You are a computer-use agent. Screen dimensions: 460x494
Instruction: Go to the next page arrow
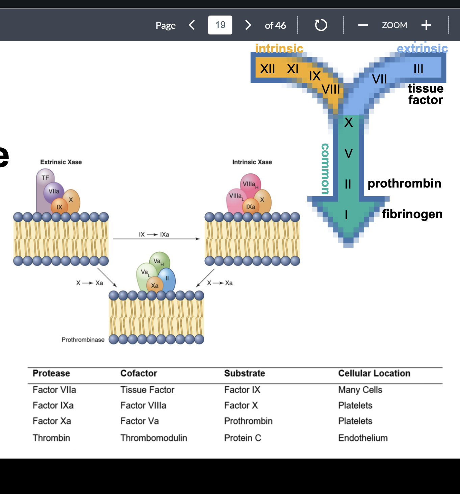248,25
